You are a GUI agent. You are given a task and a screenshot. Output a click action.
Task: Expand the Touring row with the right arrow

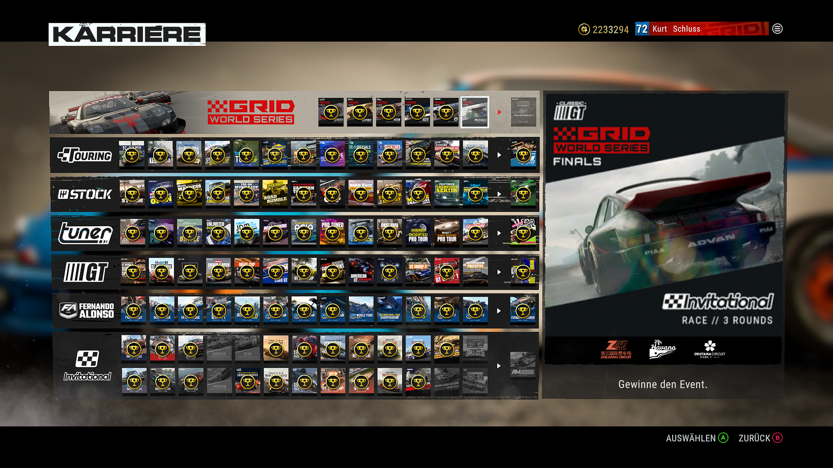click(499, 155)
